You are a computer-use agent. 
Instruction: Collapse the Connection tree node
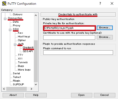[5, 19]
